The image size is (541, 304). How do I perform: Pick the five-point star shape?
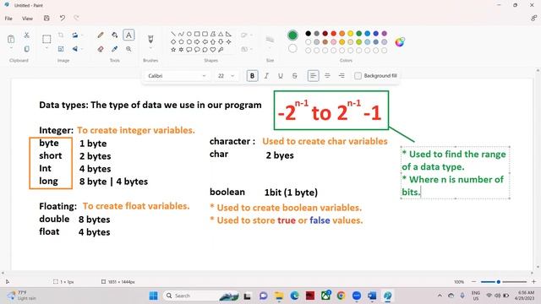coord(173,50)
